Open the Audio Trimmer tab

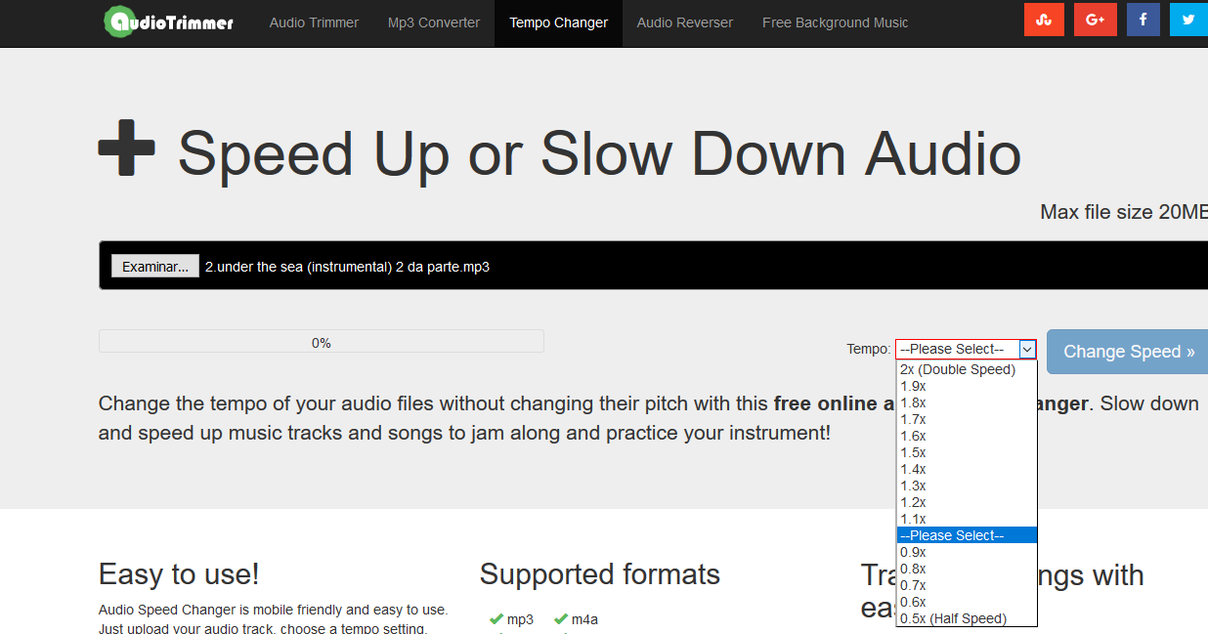[x=314, y=22]
